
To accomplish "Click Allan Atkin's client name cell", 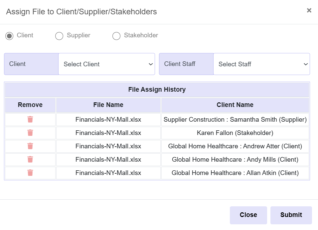I will [235, 173].
